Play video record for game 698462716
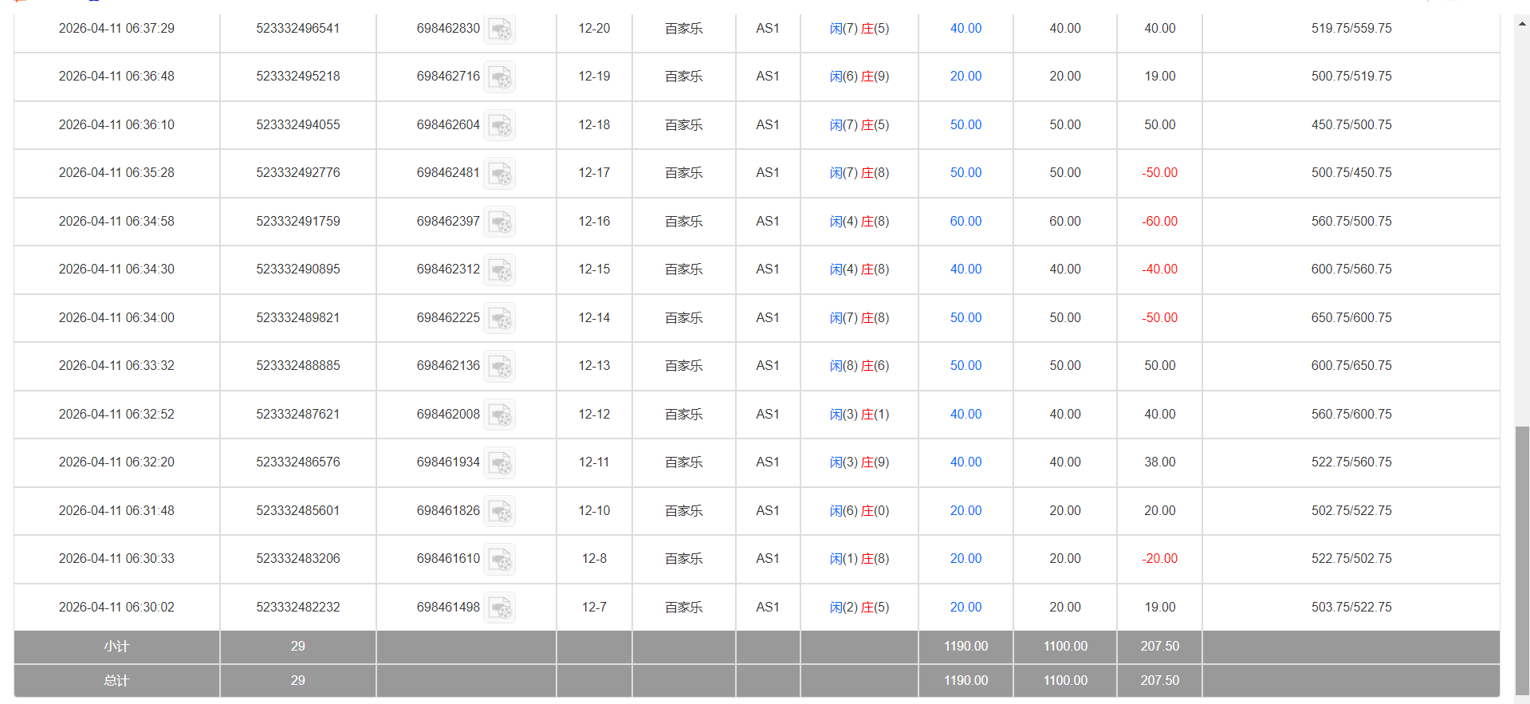 tap(500, 77)
